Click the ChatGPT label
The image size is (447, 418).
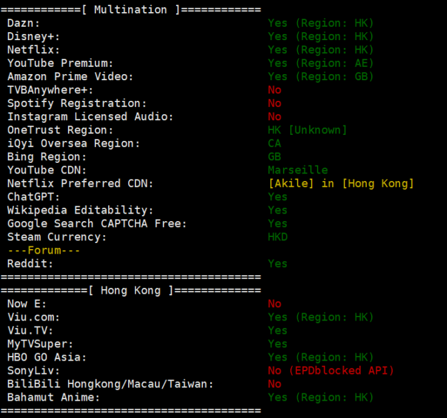(x=34, y=197)
